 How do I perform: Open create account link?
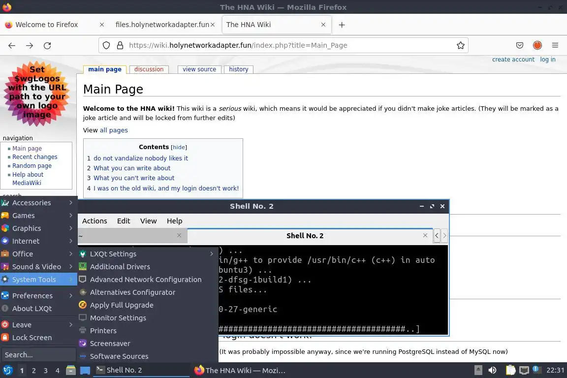coord(513,60)
